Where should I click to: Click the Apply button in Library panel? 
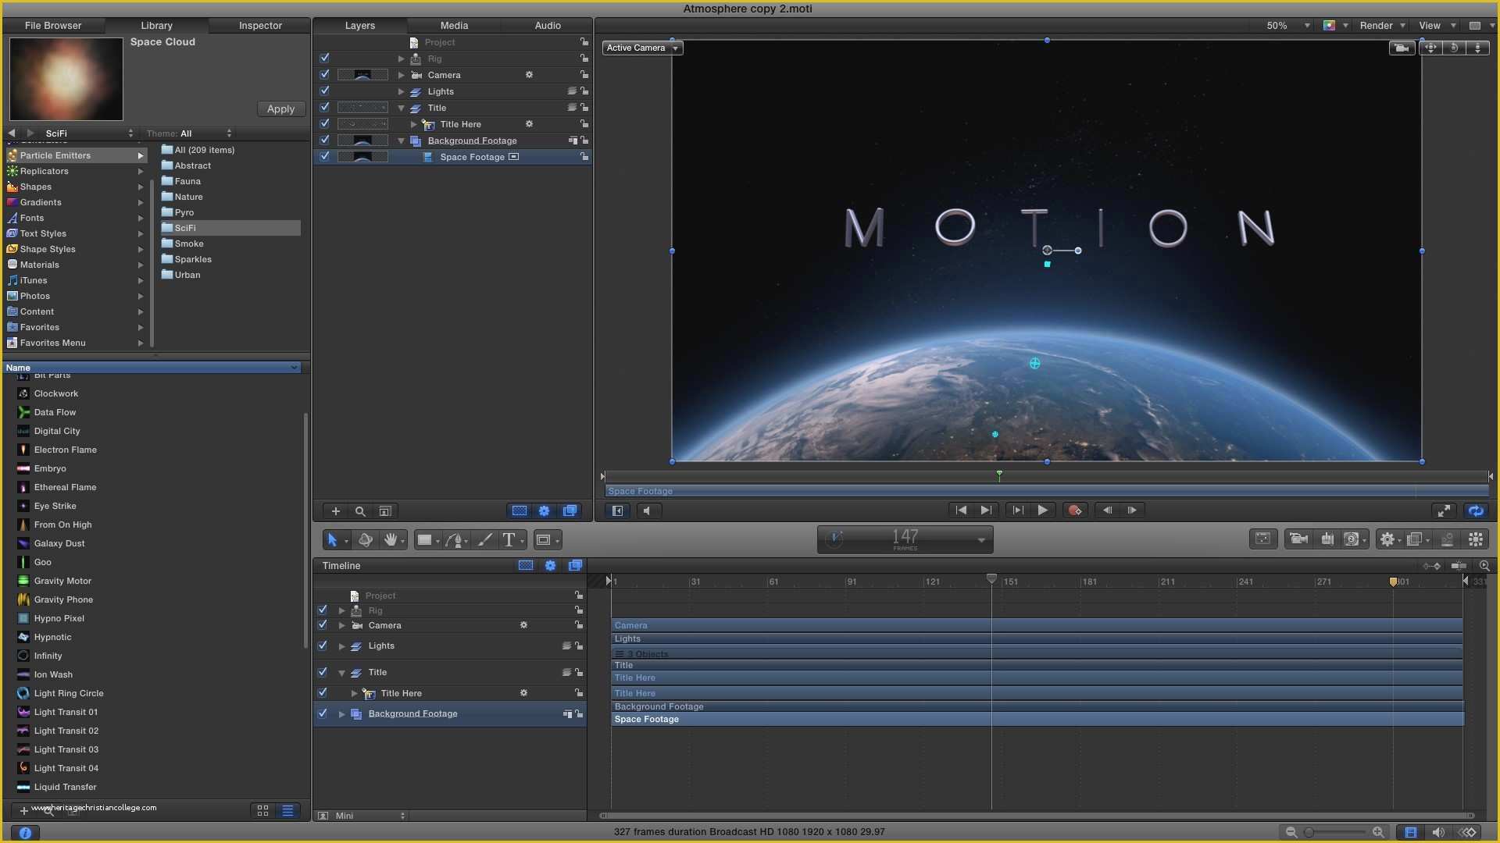[279, 108]
